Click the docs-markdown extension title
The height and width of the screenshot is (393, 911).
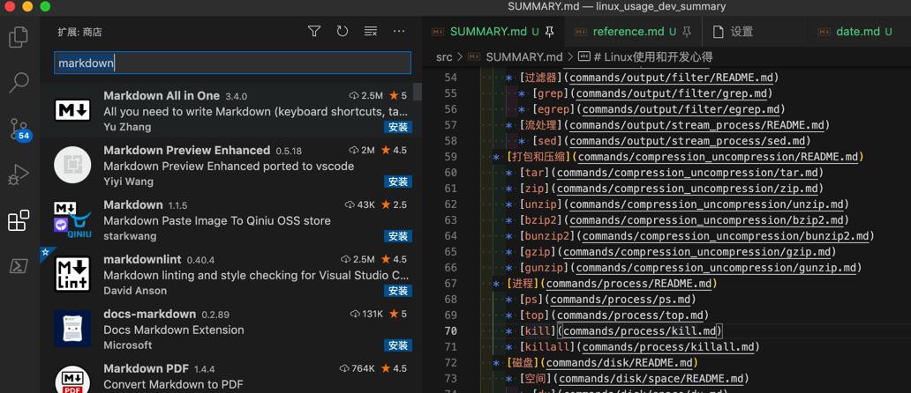pos(149,315)
